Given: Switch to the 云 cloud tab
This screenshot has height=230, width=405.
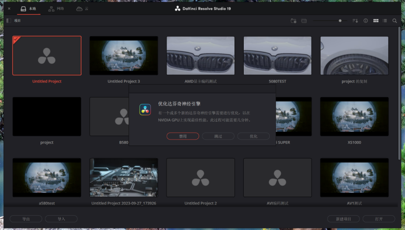Looking at the screenshot, I should pos(82,9).
